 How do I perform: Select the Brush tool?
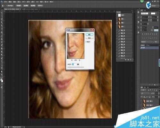pyautogui.click(x=2, y=35)
